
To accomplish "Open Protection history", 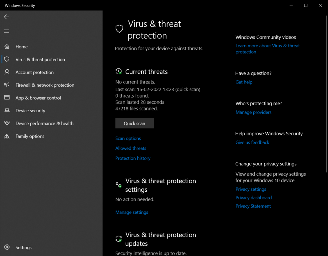I will coord(133,158).
